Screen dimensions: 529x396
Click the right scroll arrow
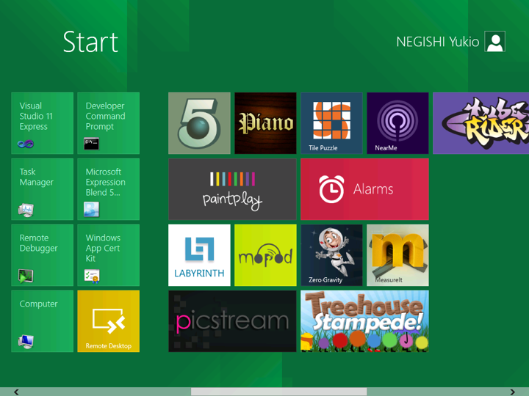tap(513, 392)
